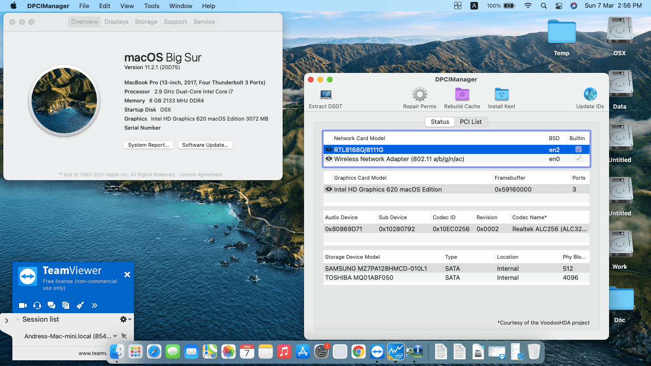
Task: Click the Framebuffer value 0x59160000
Action: pos(513,189)
